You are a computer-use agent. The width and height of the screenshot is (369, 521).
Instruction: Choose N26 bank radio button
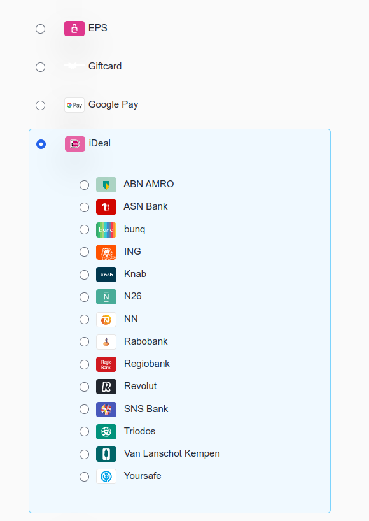tap(84, 297)
